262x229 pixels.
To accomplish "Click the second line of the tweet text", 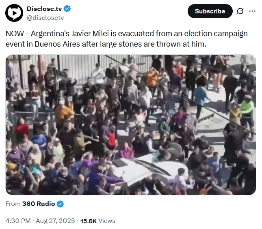I will 106,44.
